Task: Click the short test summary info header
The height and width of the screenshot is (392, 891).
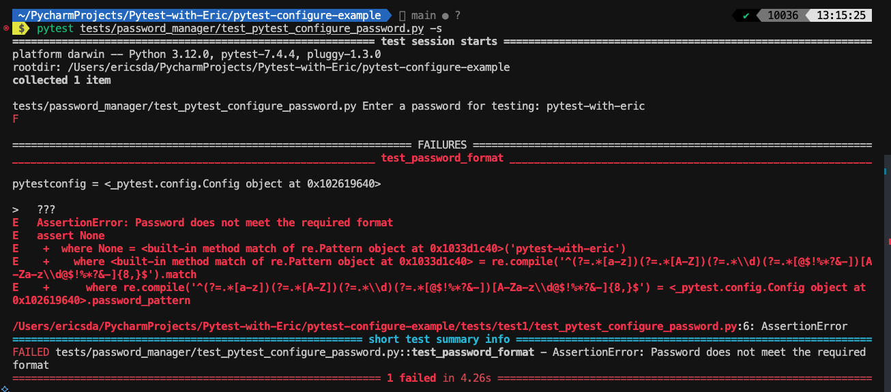Action: [x=442, y=339]
